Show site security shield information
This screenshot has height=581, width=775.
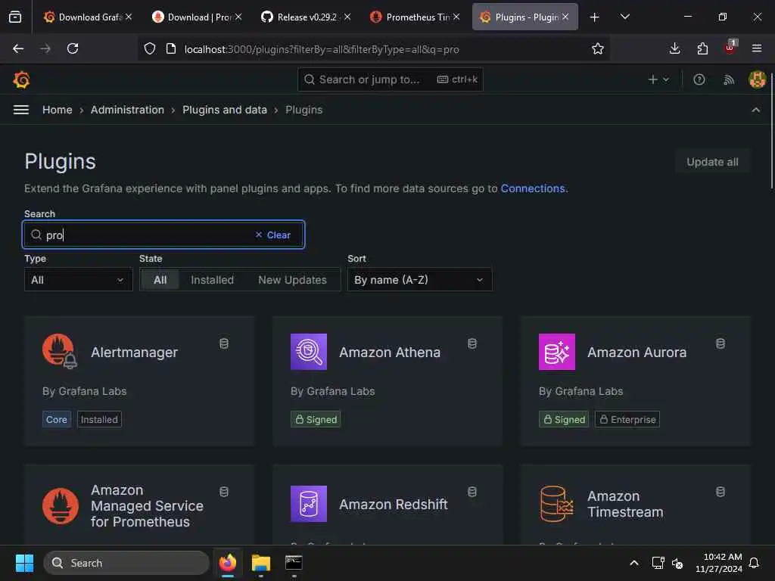pos(150,48)
